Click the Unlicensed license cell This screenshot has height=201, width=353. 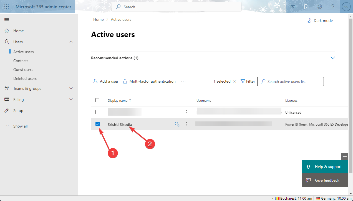tap(293, 112)
